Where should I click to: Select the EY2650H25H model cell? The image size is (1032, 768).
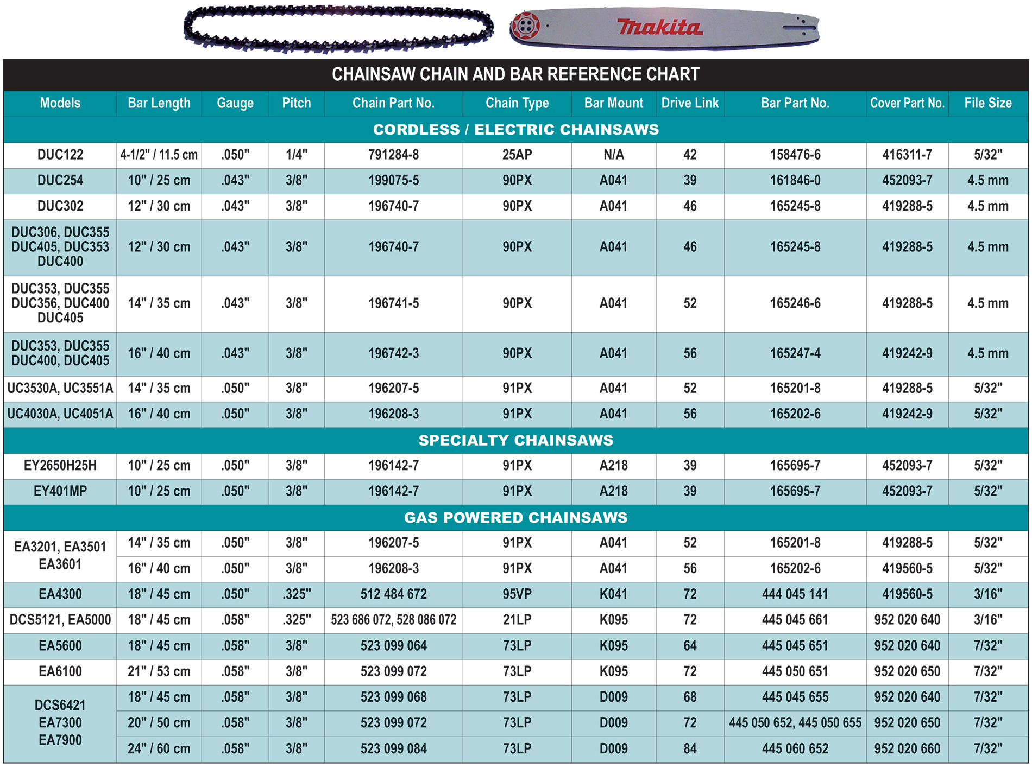[x=60, y=466]
